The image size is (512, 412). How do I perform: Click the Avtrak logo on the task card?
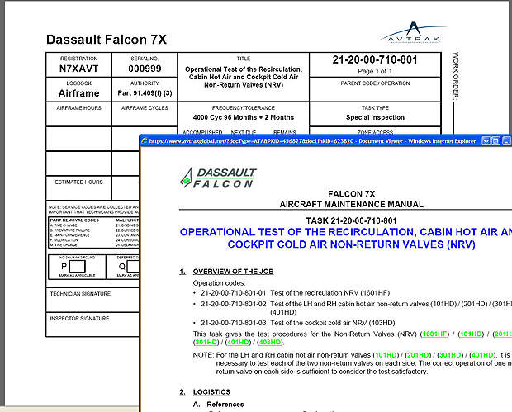[x=414, y=33]
